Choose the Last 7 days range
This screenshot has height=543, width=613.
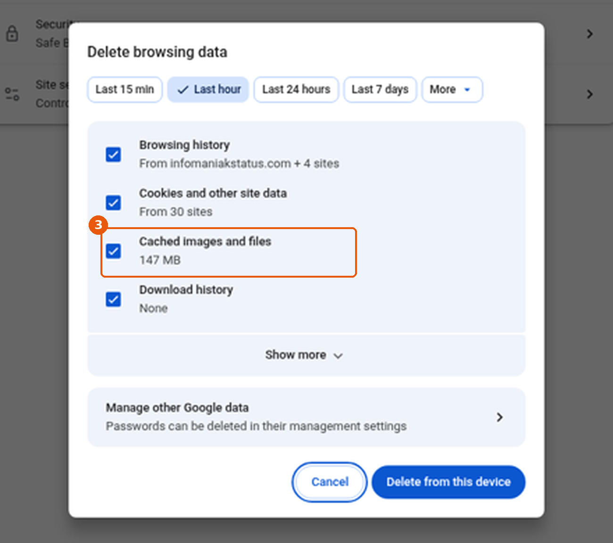click(x=380, y=90)
